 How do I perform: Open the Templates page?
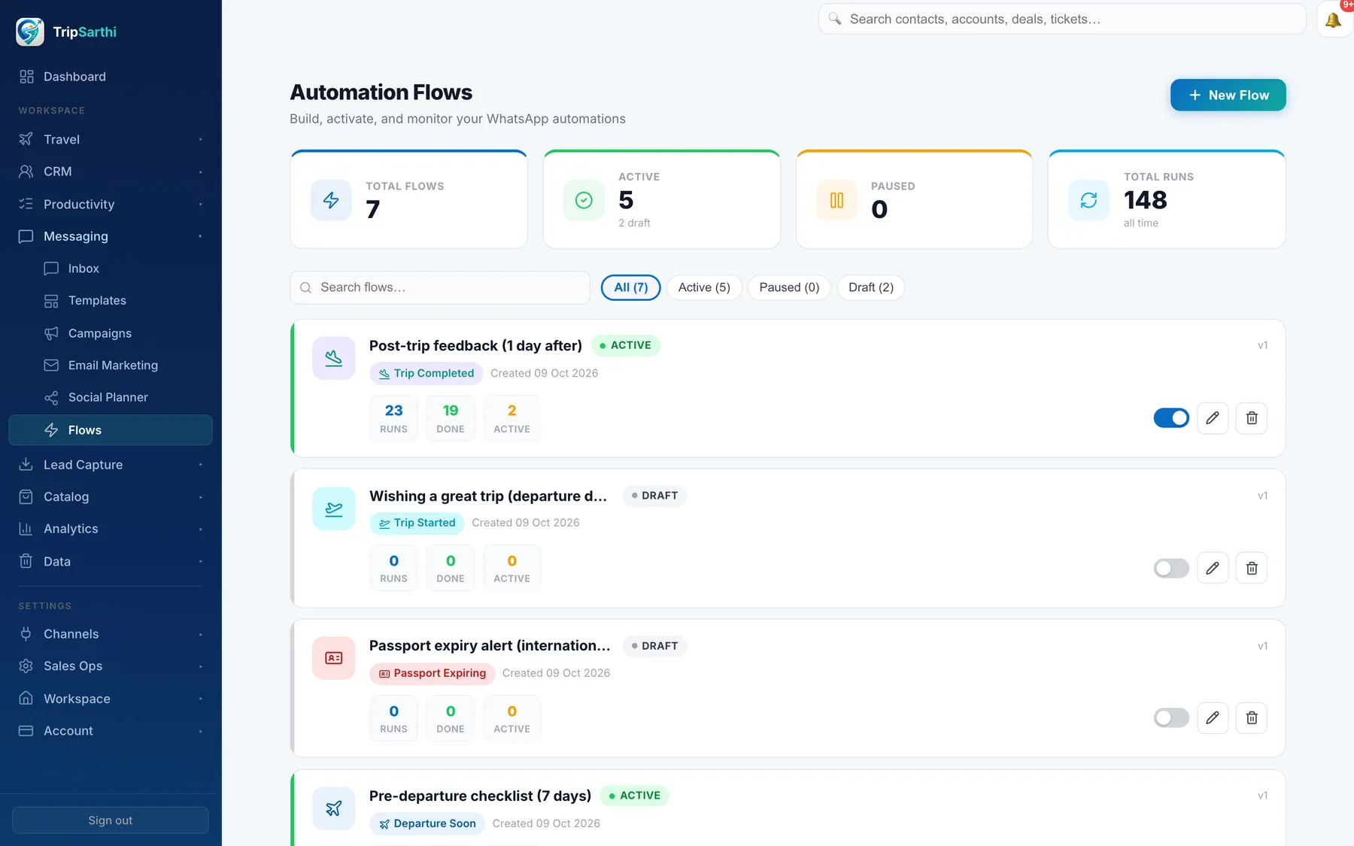(111, 301)
